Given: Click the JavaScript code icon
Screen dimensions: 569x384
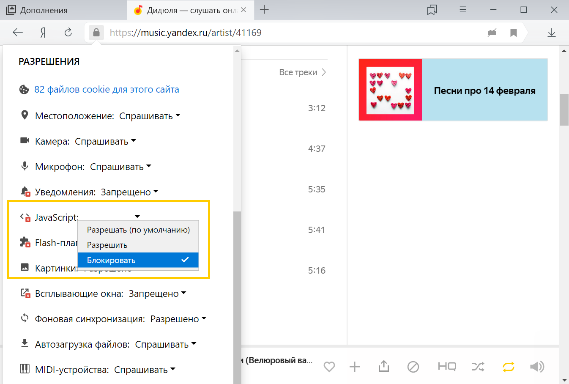Looking at the screenshot, I should coord(25,217).
